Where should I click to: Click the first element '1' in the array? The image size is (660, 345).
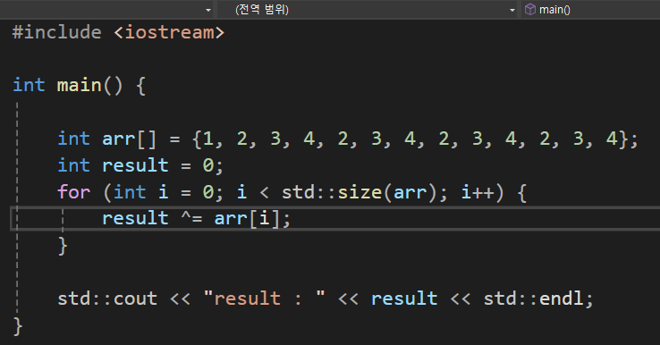point(208,139)
